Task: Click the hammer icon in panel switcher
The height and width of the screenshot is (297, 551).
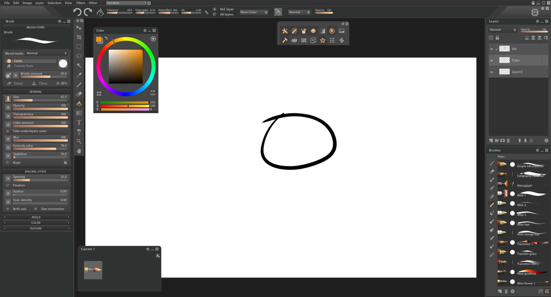Action: pyautogui.click(x=285, y=41)
